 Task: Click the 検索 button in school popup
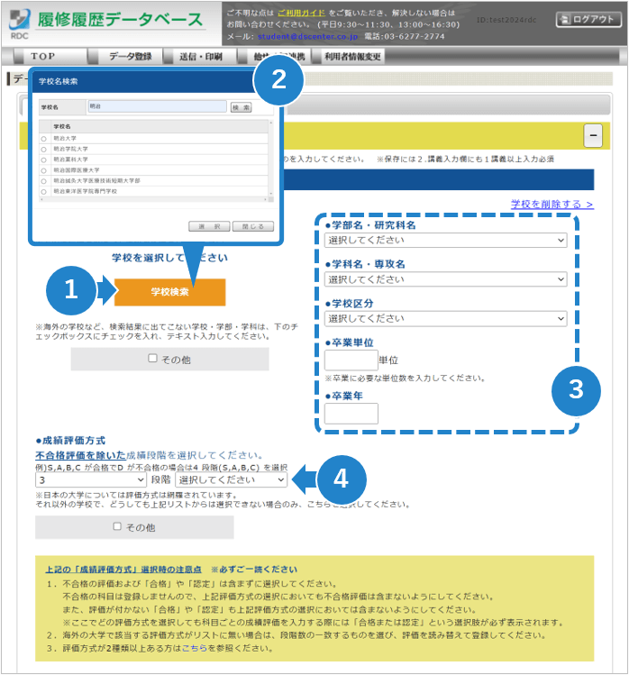[x=242, y=107]
